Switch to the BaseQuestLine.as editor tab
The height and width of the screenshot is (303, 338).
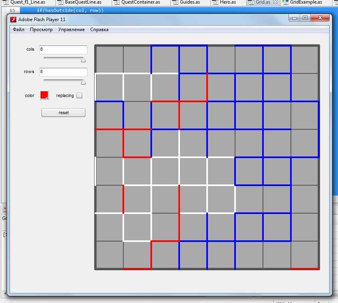point(83,2)
